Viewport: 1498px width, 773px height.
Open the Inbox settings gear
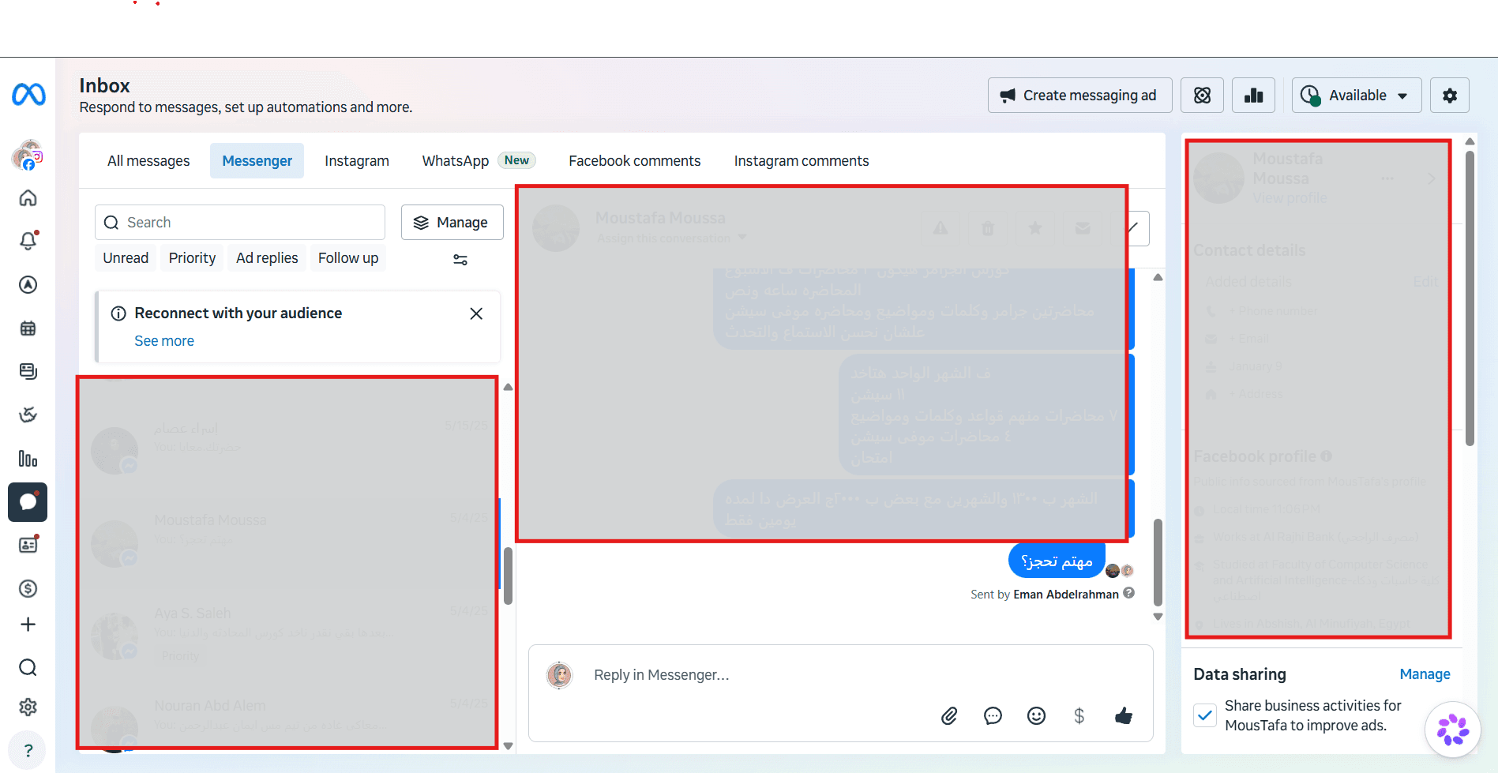[1450, 96]
